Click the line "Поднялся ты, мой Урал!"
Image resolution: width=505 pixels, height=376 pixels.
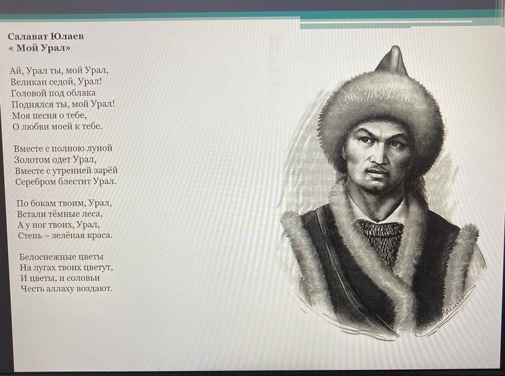click(x=64, y=104)
